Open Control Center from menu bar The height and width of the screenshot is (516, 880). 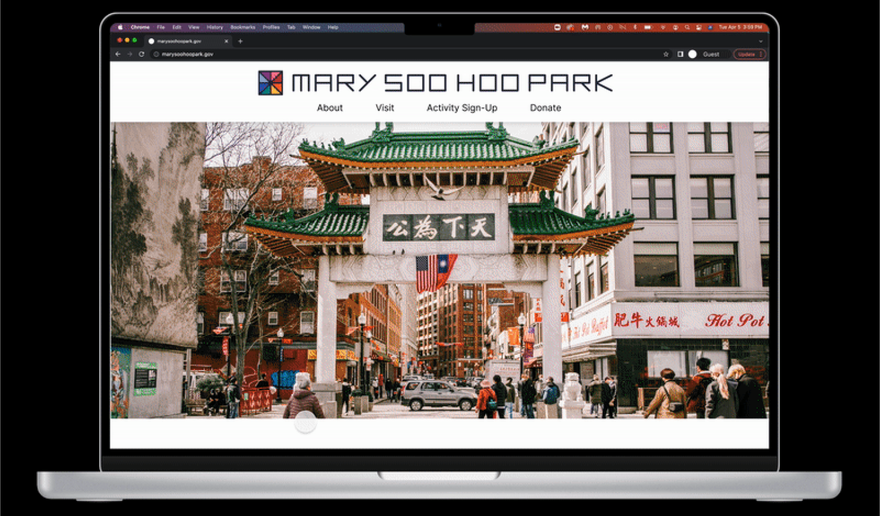[699, 27]
